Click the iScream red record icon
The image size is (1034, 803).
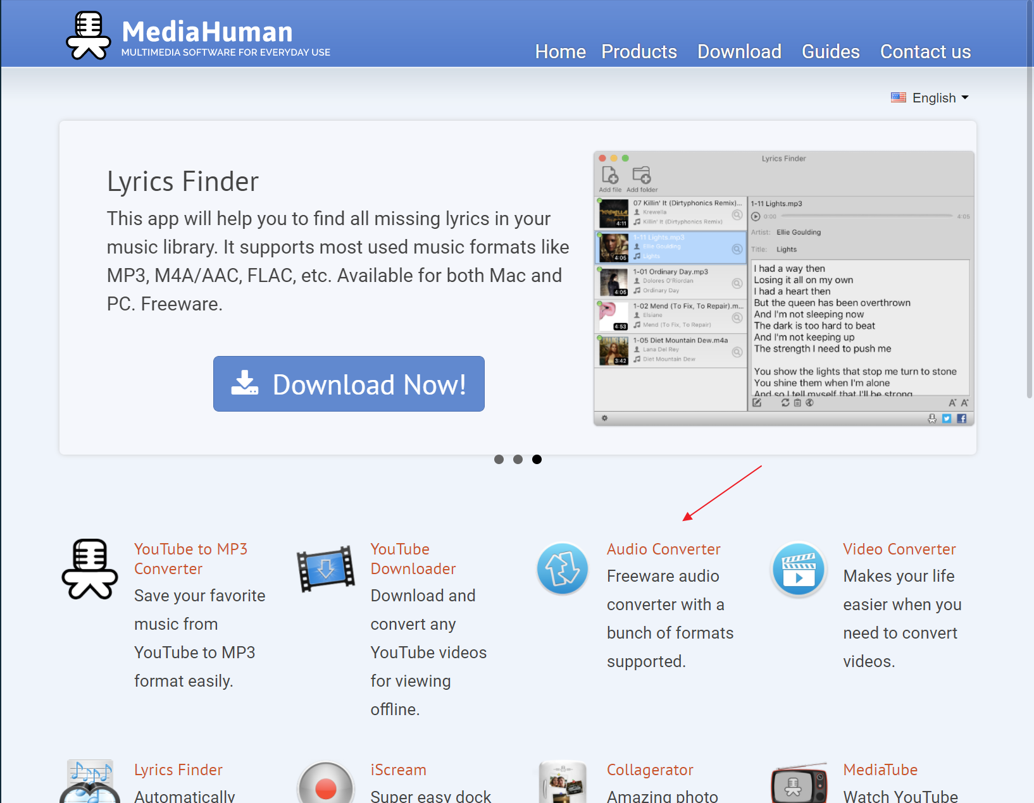point(326,783)
